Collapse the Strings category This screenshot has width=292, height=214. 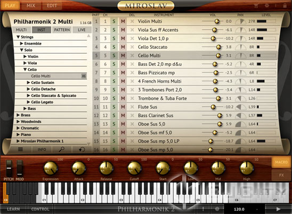[18, 37]
